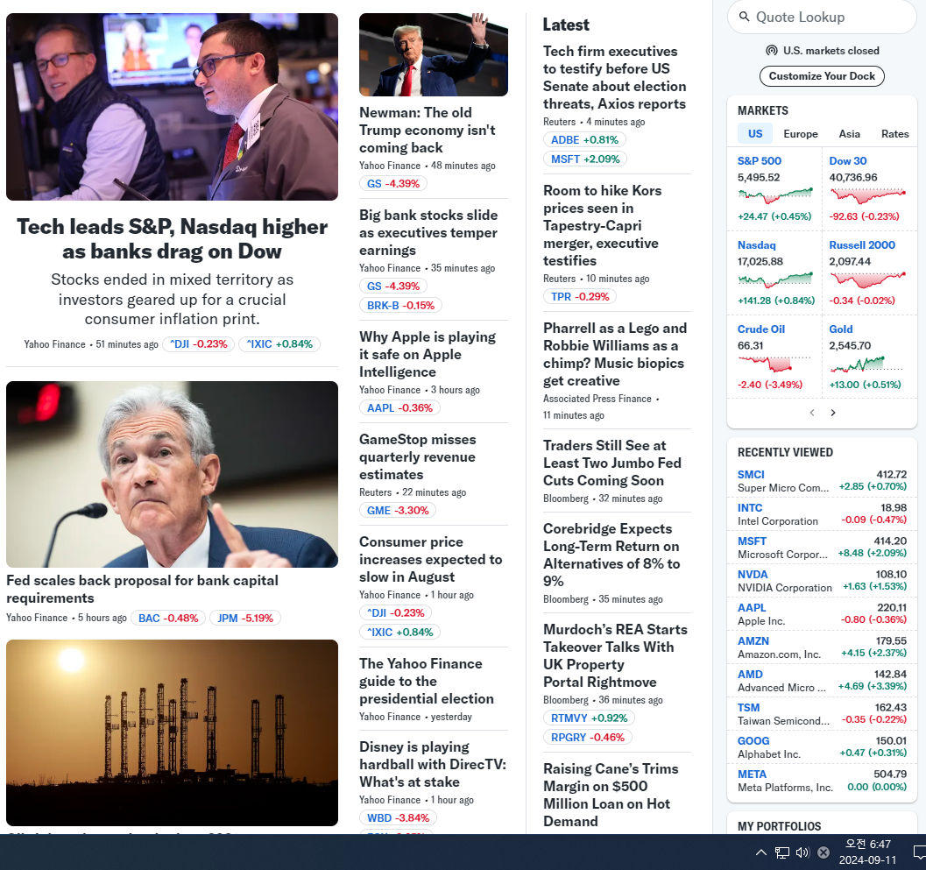
Task: Open AAPL Apple Inc. row
Action: [x=822, y=614]
